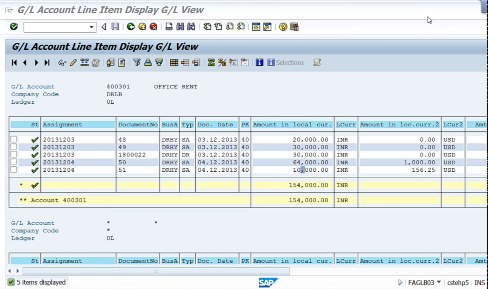488x289 pixels.
Task: Click the OFFICE RENT account description
Action: (x=175, y=87)
